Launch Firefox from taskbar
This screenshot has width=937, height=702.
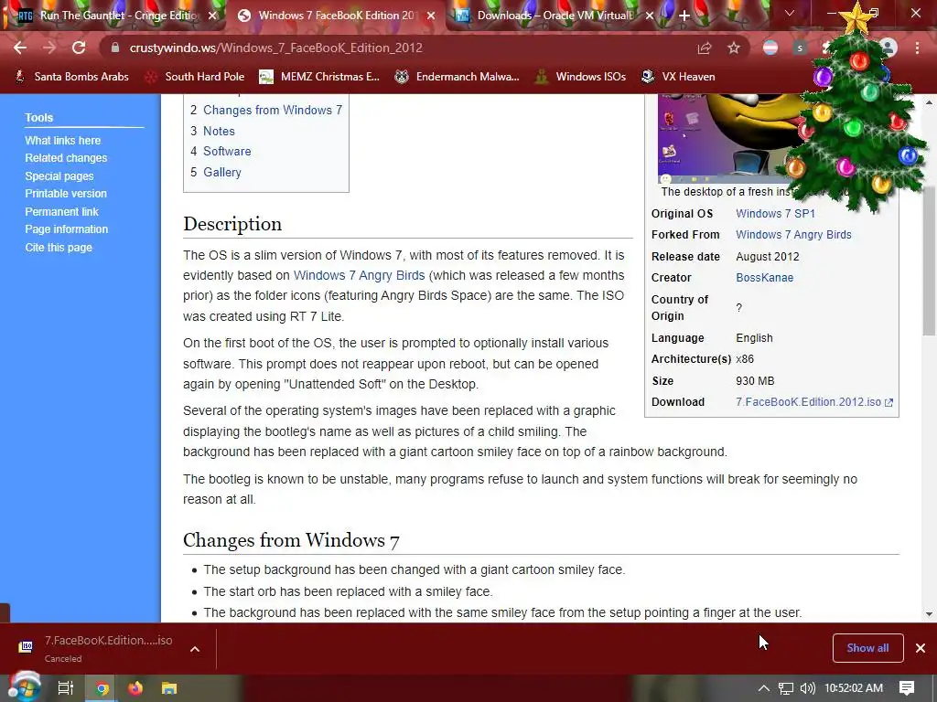tap(135, 688)
